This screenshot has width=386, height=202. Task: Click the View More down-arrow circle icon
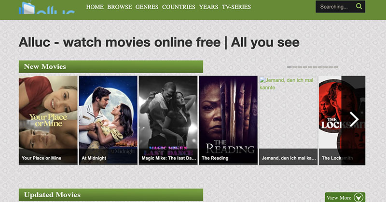(x=358, y=198)
